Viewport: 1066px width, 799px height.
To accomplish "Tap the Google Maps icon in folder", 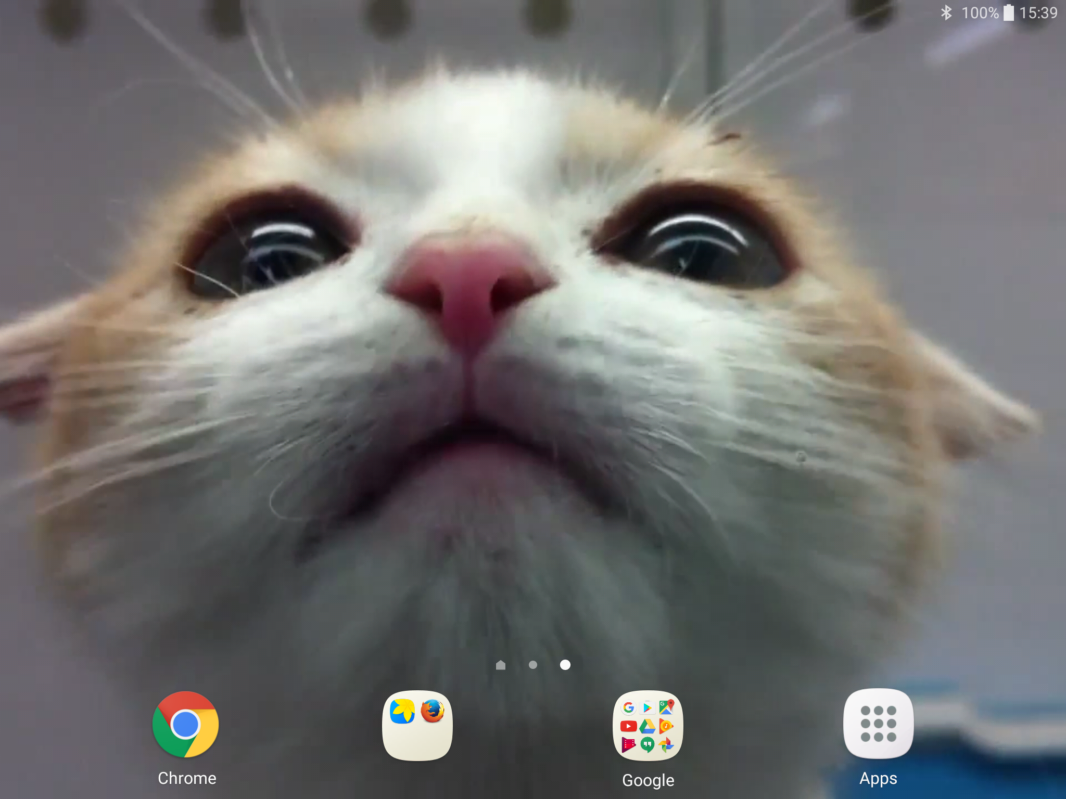I will tap(666, 707).
